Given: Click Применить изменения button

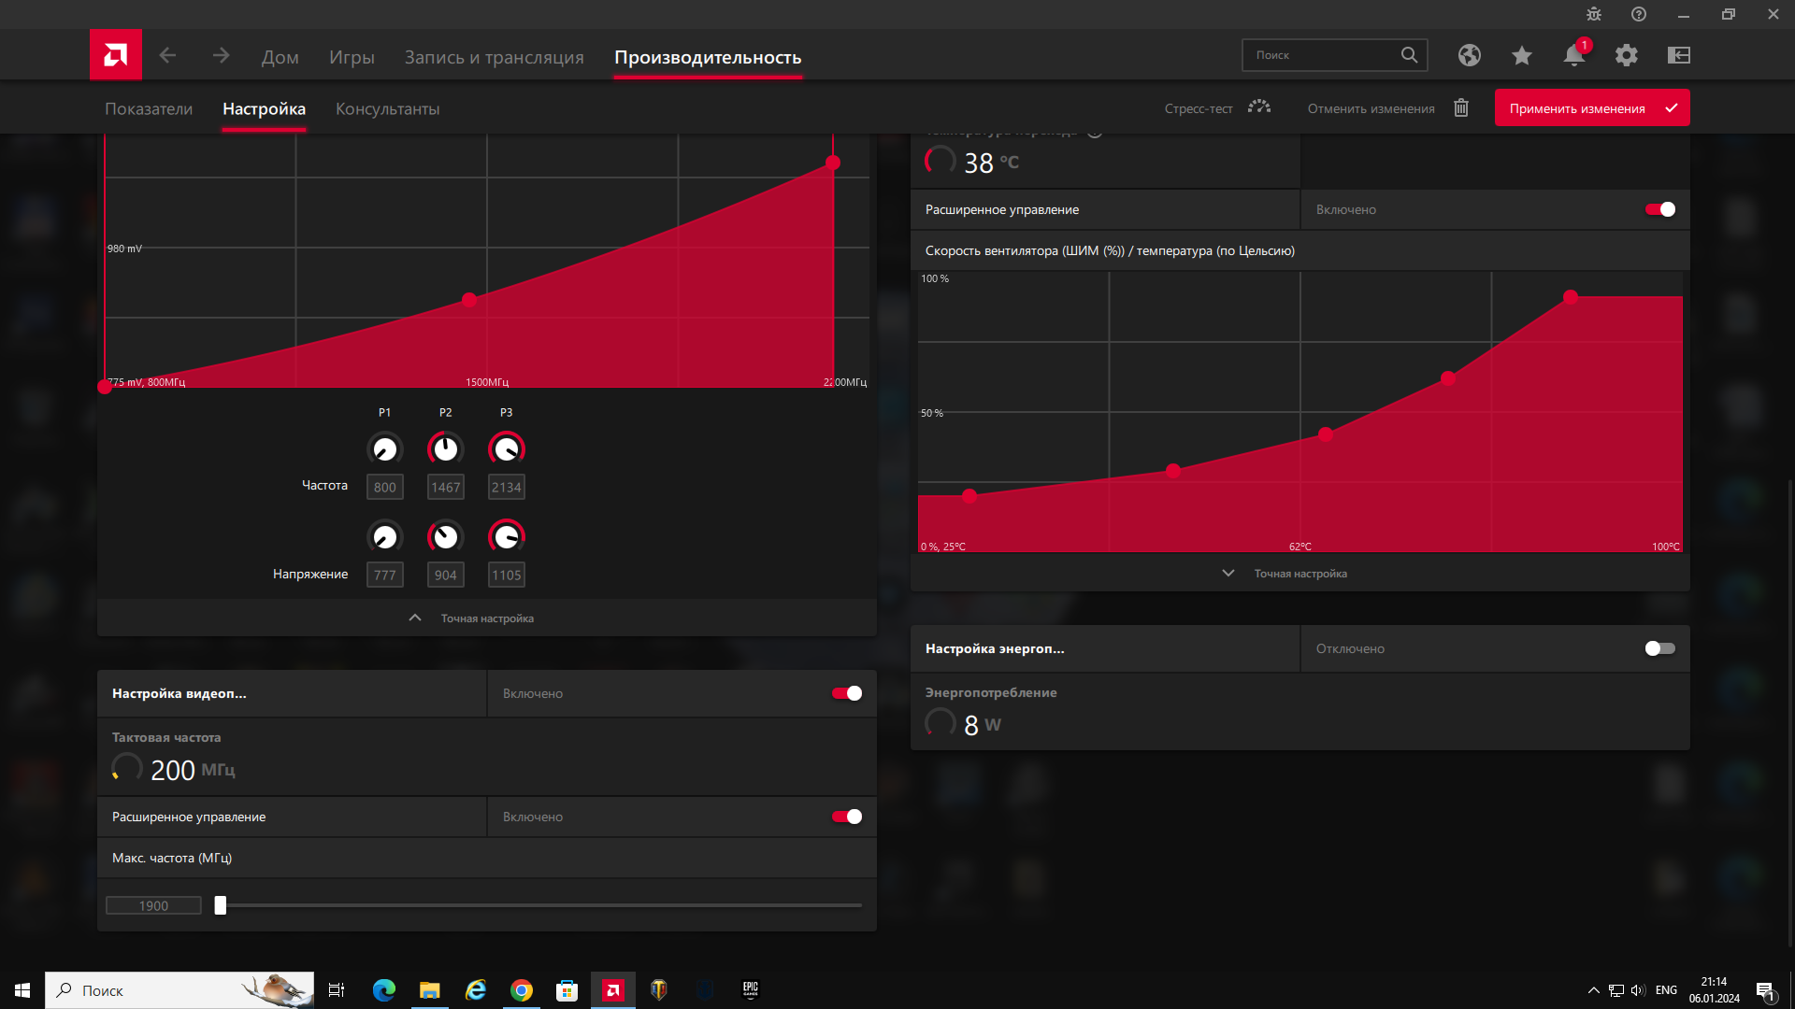Looking at the screenshot, I should pos(1591,108).
